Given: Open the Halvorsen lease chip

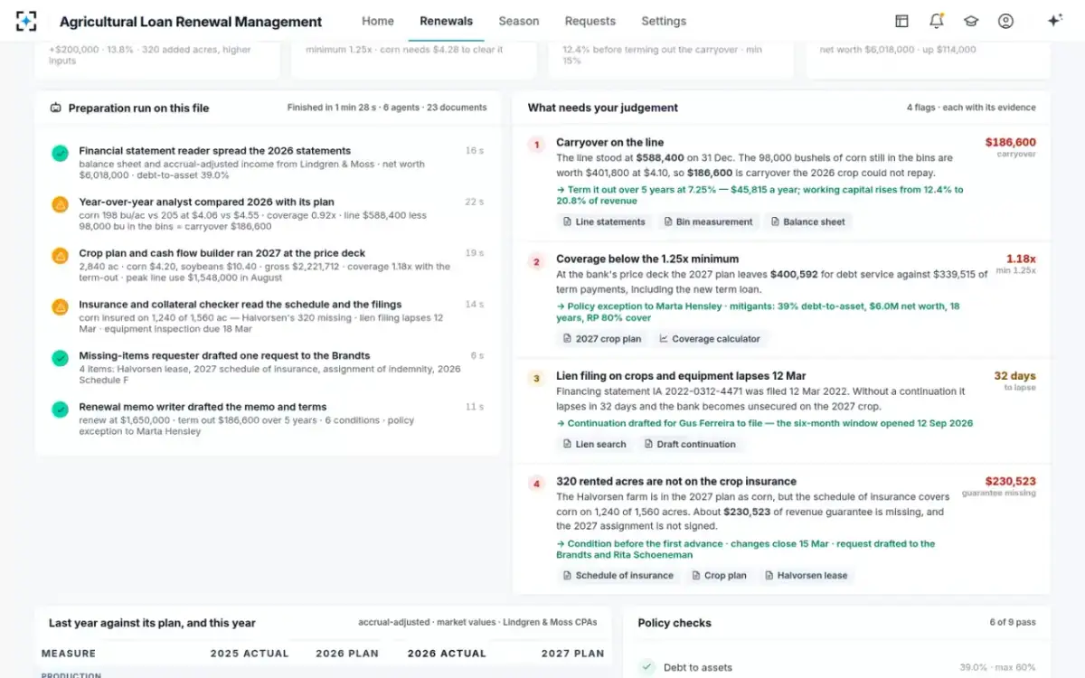Looking at the screenshot, I should [x=806, y=575].
